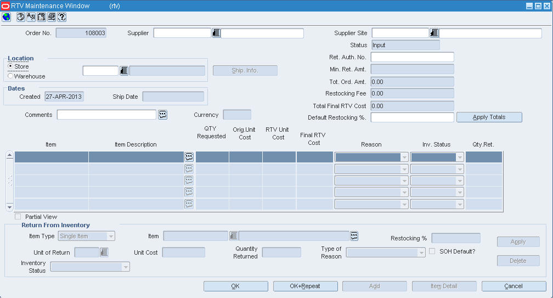The width and height of the screenshot is (553, 298).
Task: Enable the Partial View checkbox
Action: (x=18, y=217)
